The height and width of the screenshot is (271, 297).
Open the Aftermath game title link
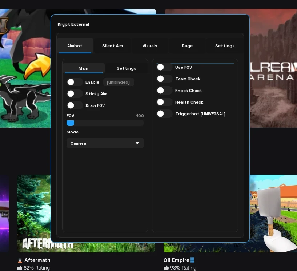point(37,260)
